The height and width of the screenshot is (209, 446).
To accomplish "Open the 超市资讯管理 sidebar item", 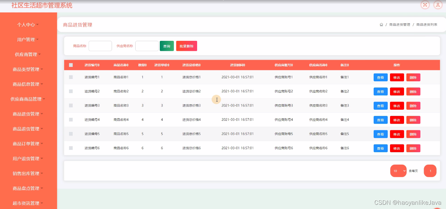I will (x=28, y=203).
